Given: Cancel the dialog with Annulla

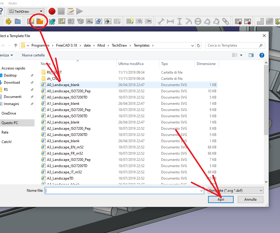Looking at the screenshot, I should tap(250, 199).
